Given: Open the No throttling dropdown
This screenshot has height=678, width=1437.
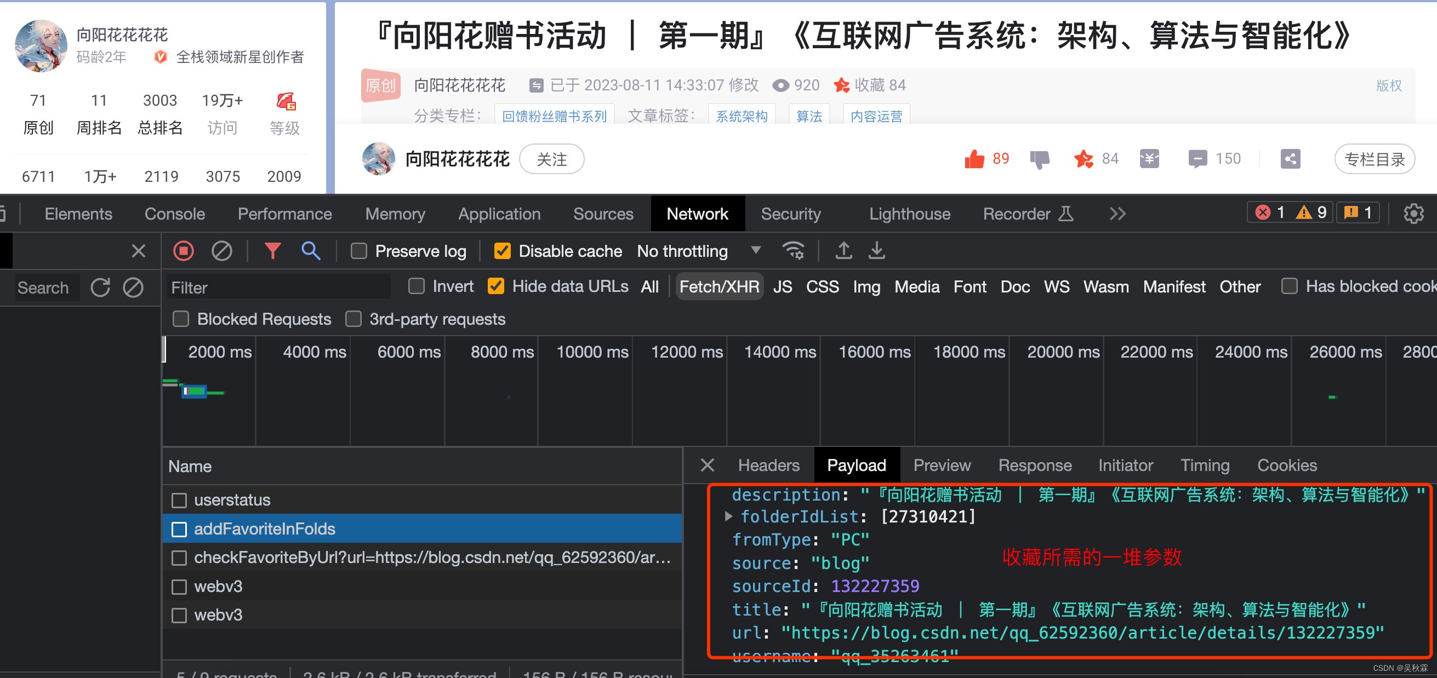Looking at the screenshot, I should tap(698, 251).
